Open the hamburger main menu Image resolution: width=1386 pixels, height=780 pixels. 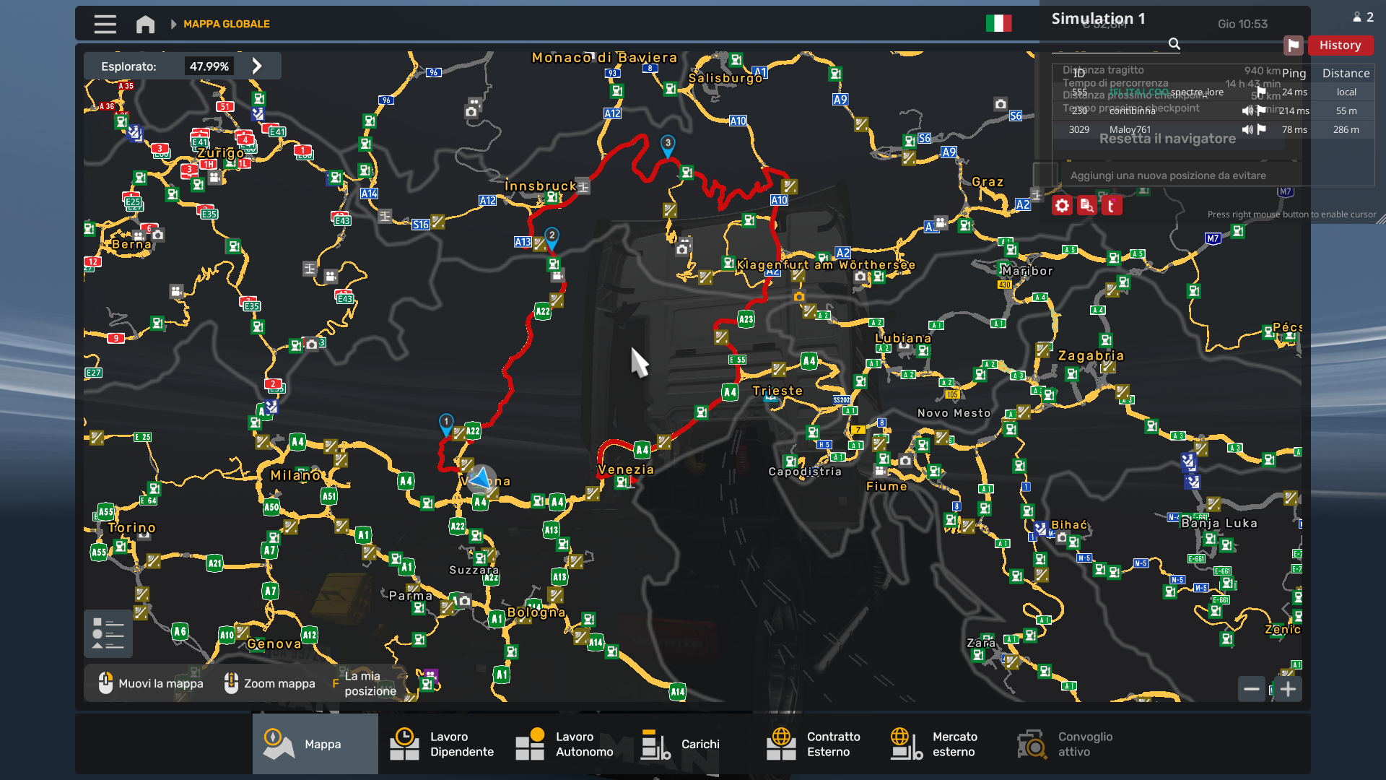point(105,24)
